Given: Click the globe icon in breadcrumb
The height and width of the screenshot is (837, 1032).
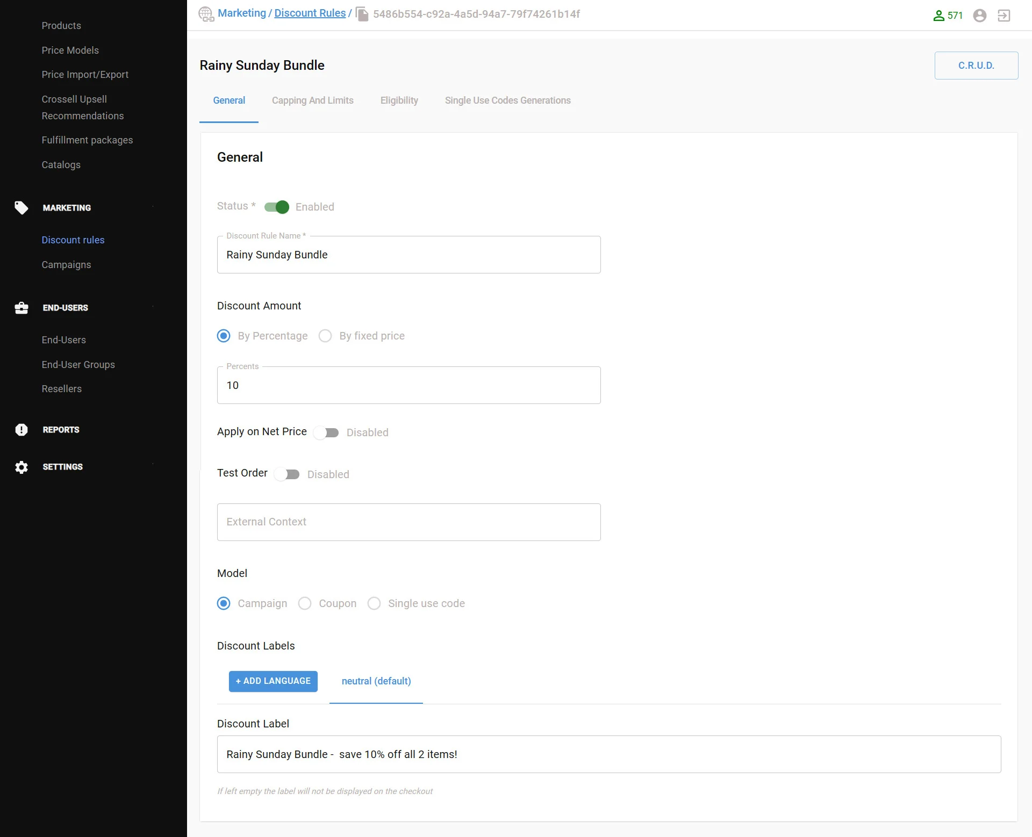Looking at the screenshot, I should tap(206, 14).
